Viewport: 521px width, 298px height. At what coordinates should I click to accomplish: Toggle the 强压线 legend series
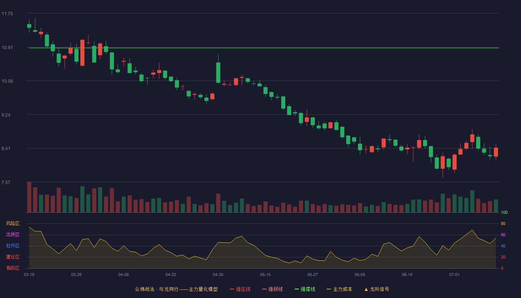(240, 289)
